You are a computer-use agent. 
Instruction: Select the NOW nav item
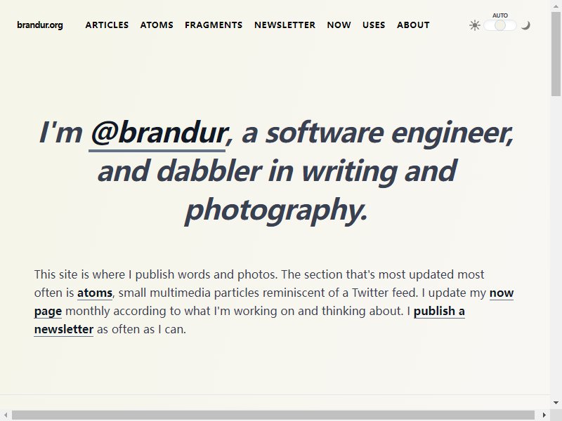coord(339,25)
